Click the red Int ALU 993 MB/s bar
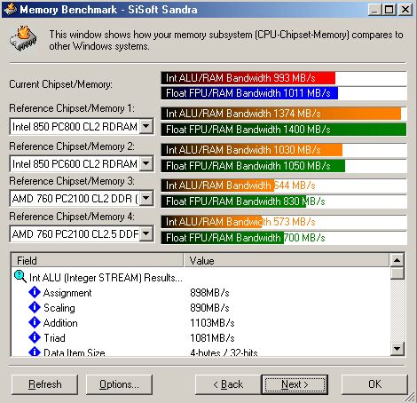The width and height of the screenshot is (417, 403). click(x=248, y=78)
